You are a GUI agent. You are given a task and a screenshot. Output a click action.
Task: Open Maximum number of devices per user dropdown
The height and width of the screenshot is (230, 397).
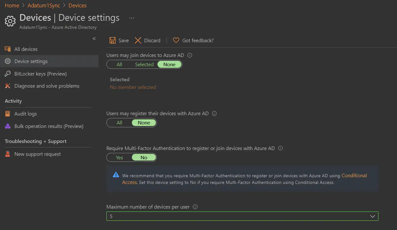click(x=242, y=216)
